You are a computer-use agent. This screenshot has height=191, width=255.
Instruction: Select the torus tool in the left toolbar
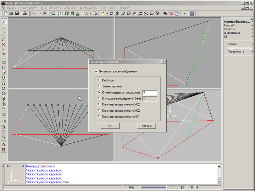[4, 94]
